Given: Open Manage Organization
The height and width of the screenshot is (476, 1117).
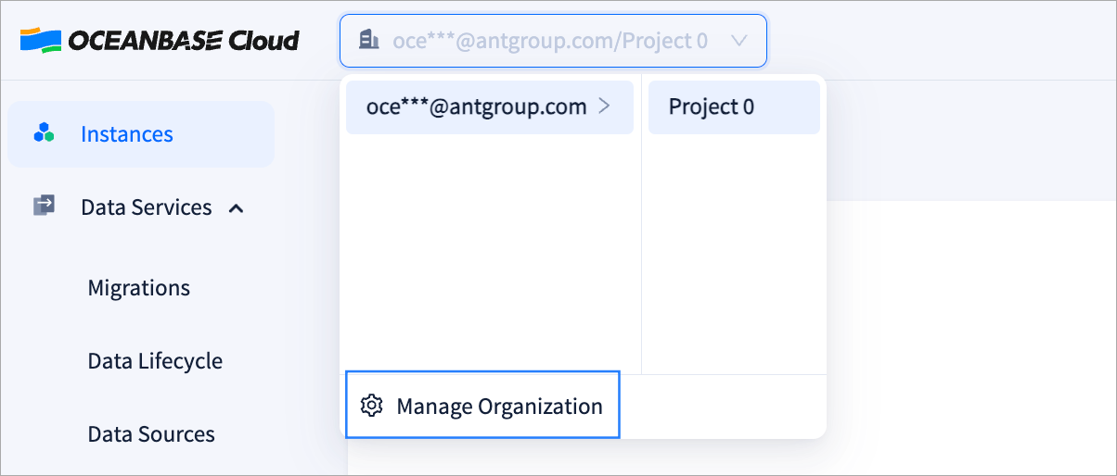Looking at the screenshot, I should click(x=498, y=406).
